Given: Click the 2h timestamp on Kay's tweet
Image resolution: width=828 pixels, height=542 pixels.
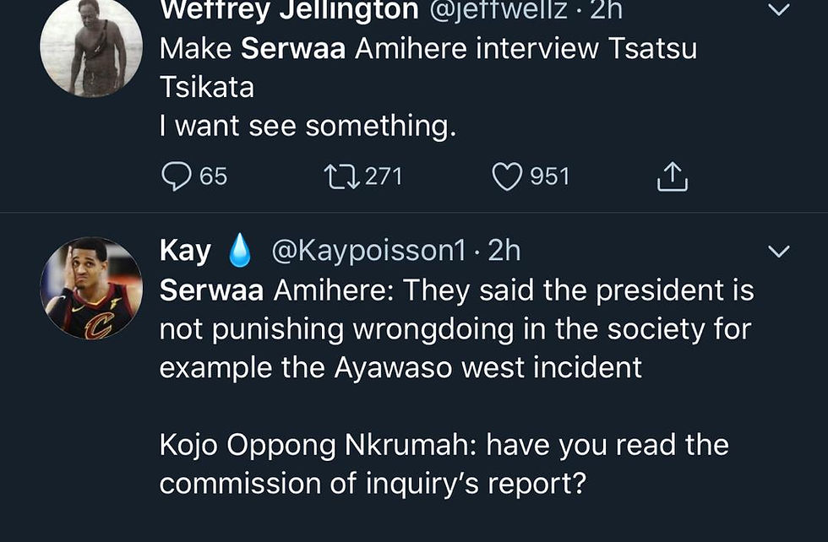Looking at the screenshot, I should click(x=504, y=251).
